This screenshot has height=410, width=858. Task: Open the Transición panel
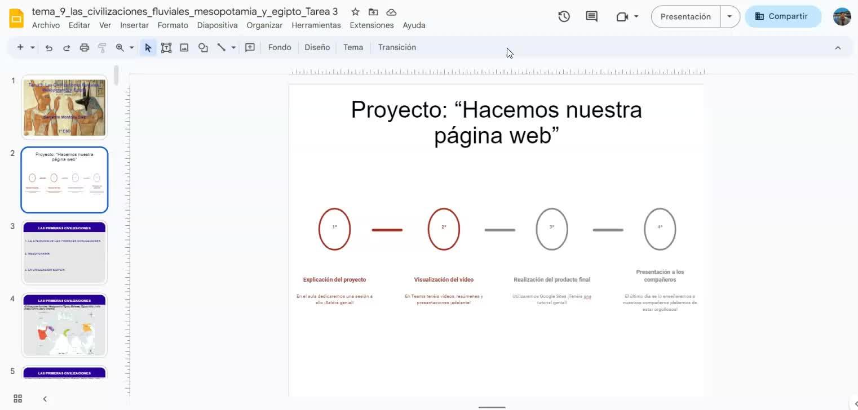397,47
